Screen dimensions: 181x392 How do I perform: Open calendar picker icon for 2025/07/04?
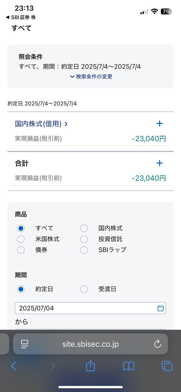[160, 308]
